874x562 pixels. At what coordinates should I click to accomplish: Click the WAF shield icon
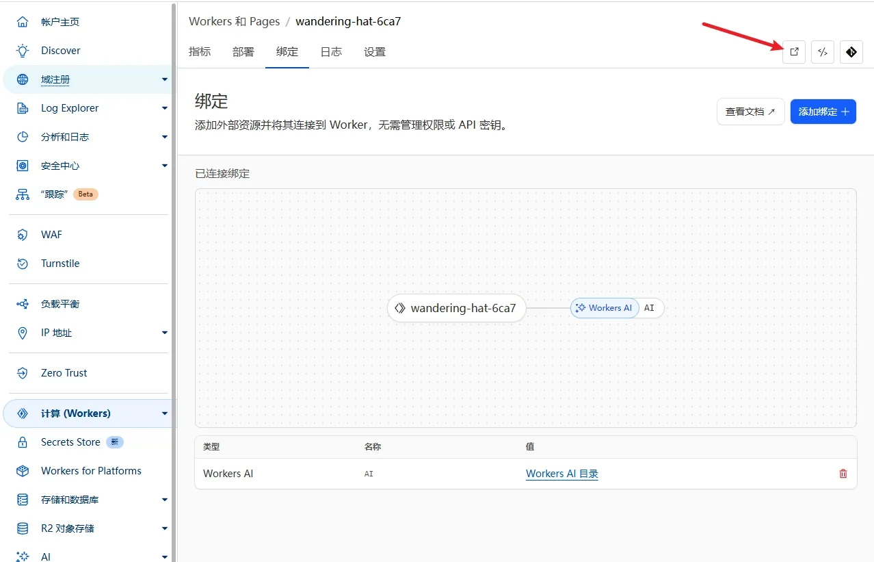[x=23, y=235]
